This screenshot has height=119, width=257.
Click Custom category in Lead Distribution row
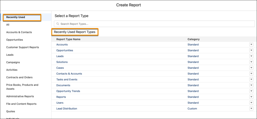pos(192,108)
